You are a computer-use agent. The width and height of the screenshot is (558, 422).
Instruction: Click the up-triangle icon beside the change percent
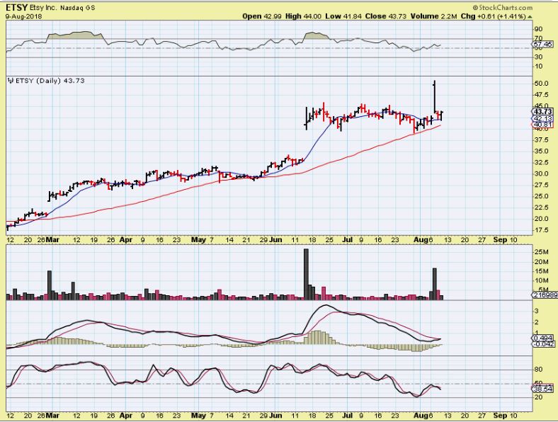(530, 17)
